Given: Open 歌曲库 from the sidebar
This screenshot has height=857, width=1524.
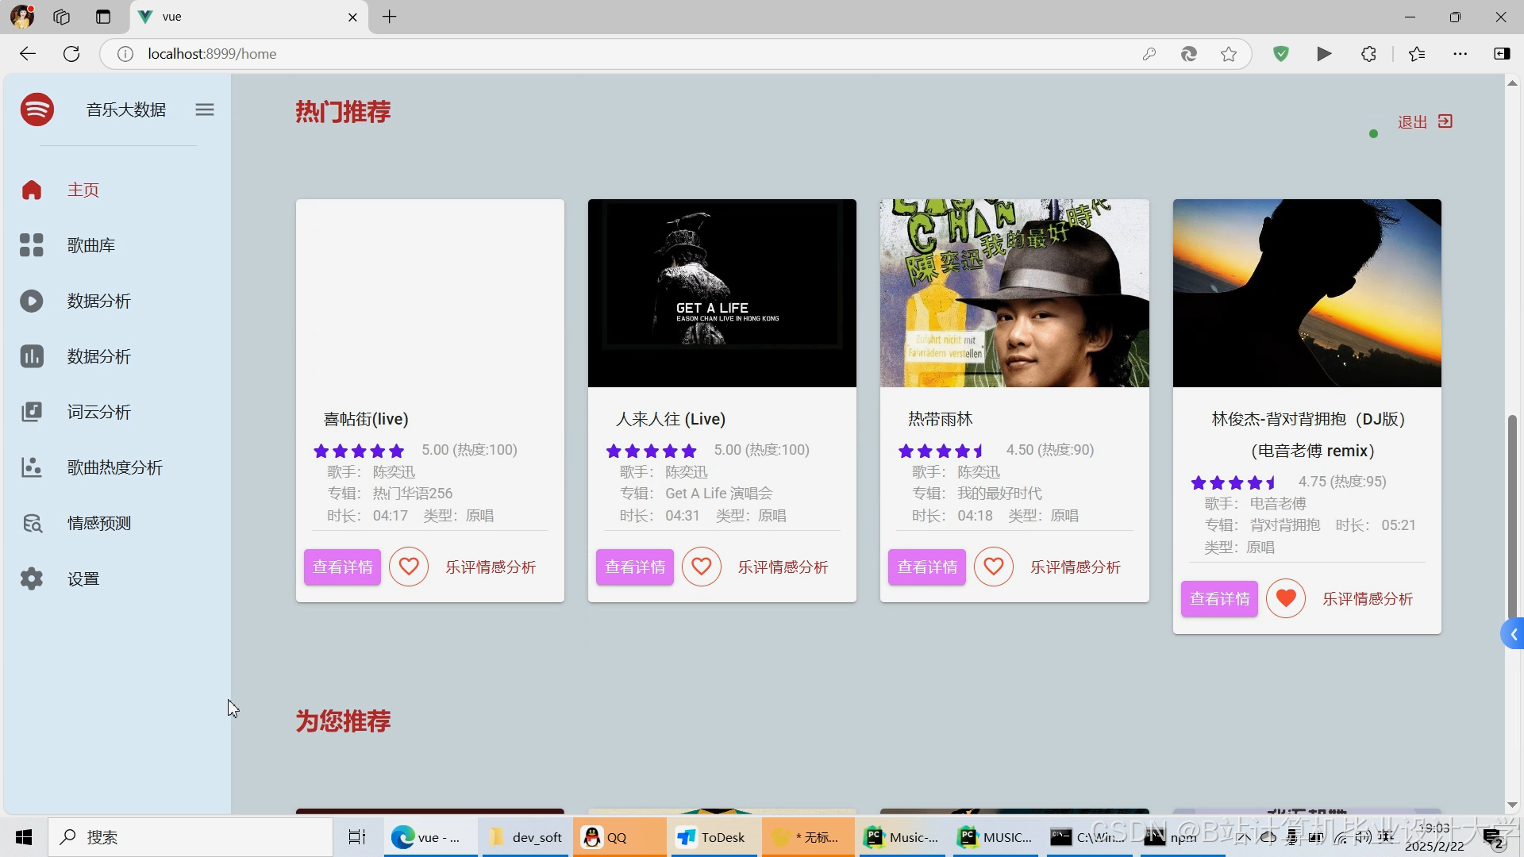Looking at the screenshot, I should tap(90, 245).
